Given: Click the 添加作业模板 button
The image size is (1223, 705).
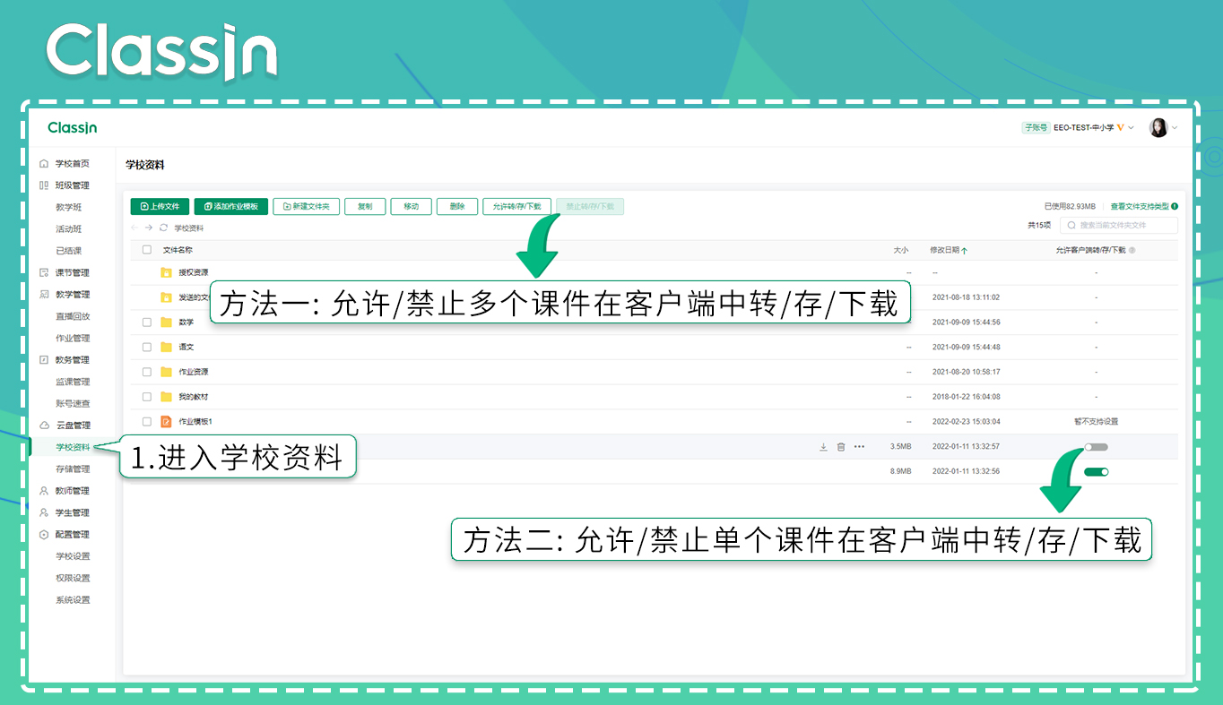Looking at the screenshot, I should click(230, 206).
